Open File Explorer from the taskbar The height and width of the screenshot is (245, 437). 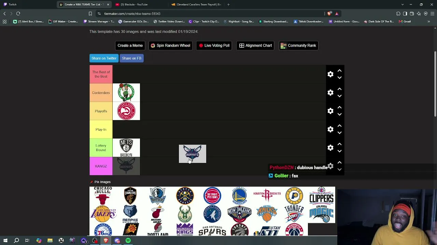(50, 241)
